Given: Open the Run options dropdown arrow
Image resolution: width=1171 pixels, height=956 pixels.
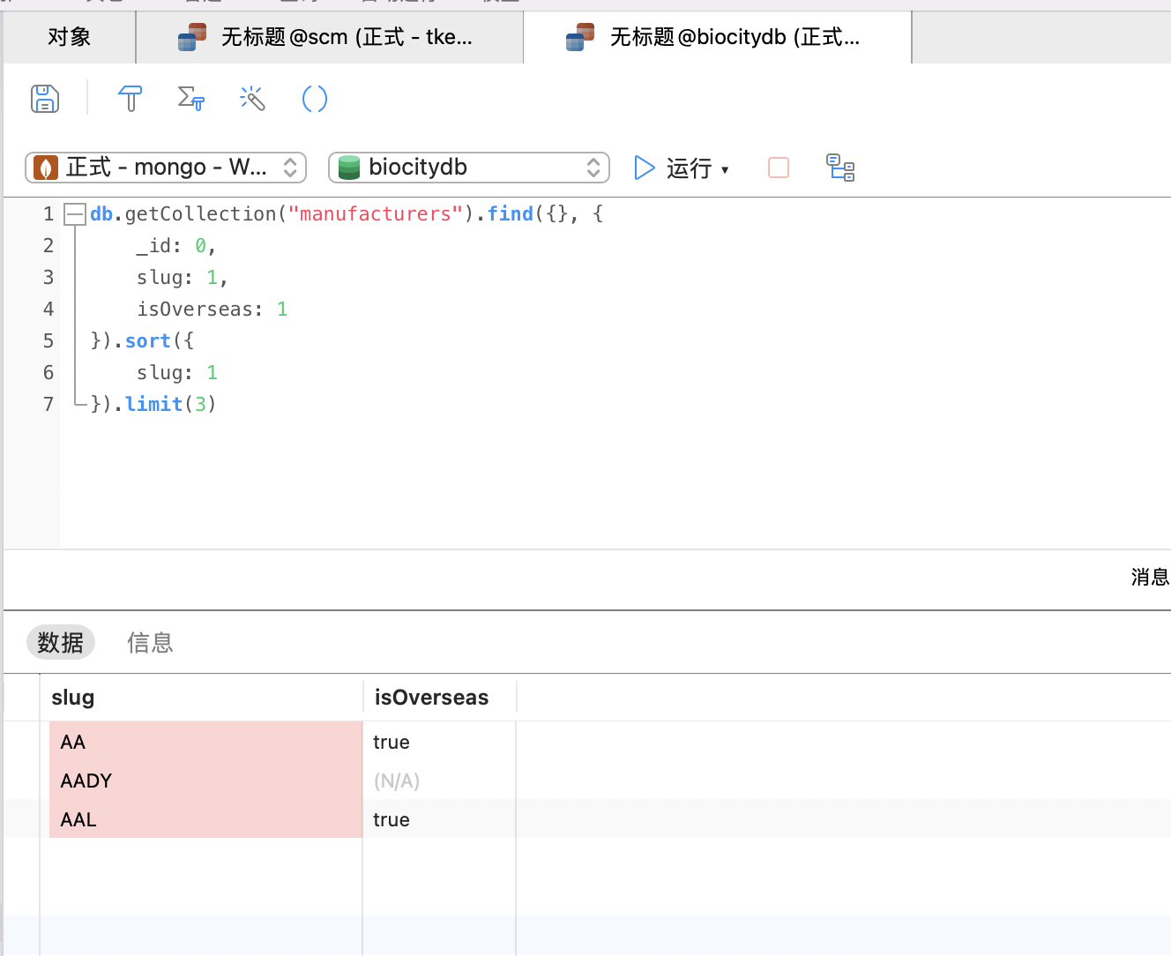Looking at the screenshot, I should 725,169.
